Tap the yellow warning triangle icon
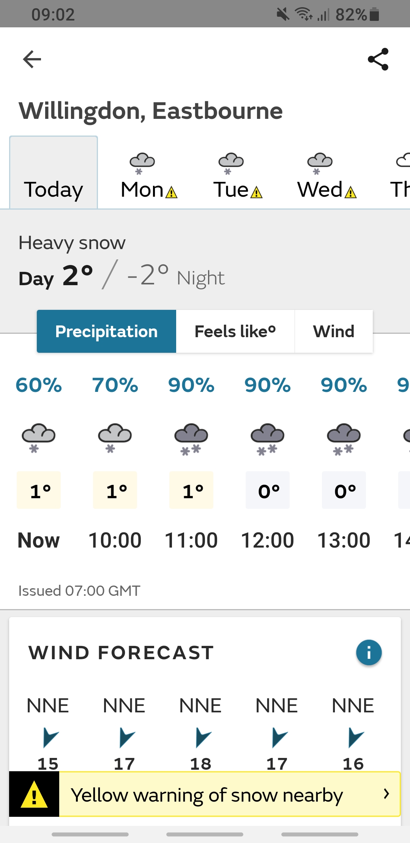Screen dimensions: 410x843 [34, 794]
